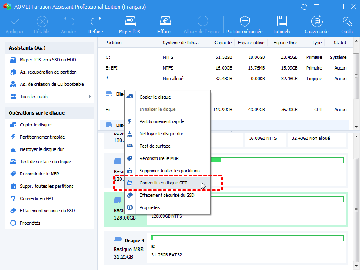Select Effacement sécurisé du SSD in sidebar

(x=47, y=211)
